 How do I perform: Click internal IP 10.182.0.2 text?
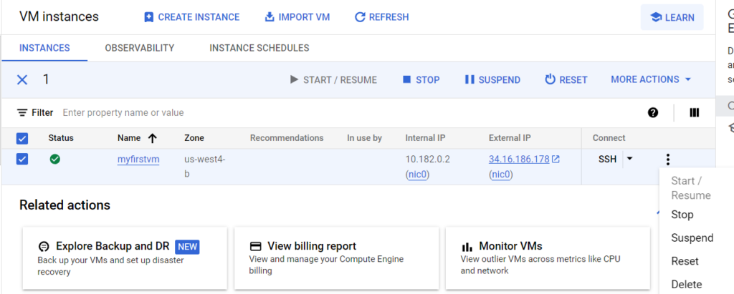pyautogui.click(x=427, y=160)
